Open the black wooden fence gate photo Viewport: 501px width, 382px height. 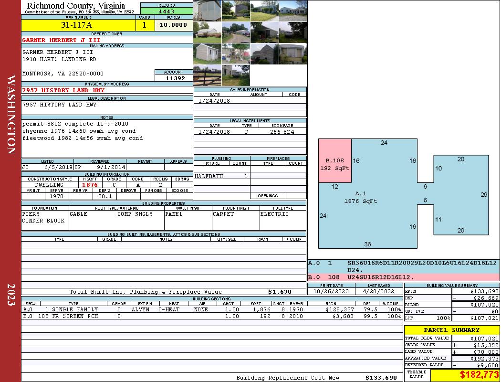coord(207,75)
